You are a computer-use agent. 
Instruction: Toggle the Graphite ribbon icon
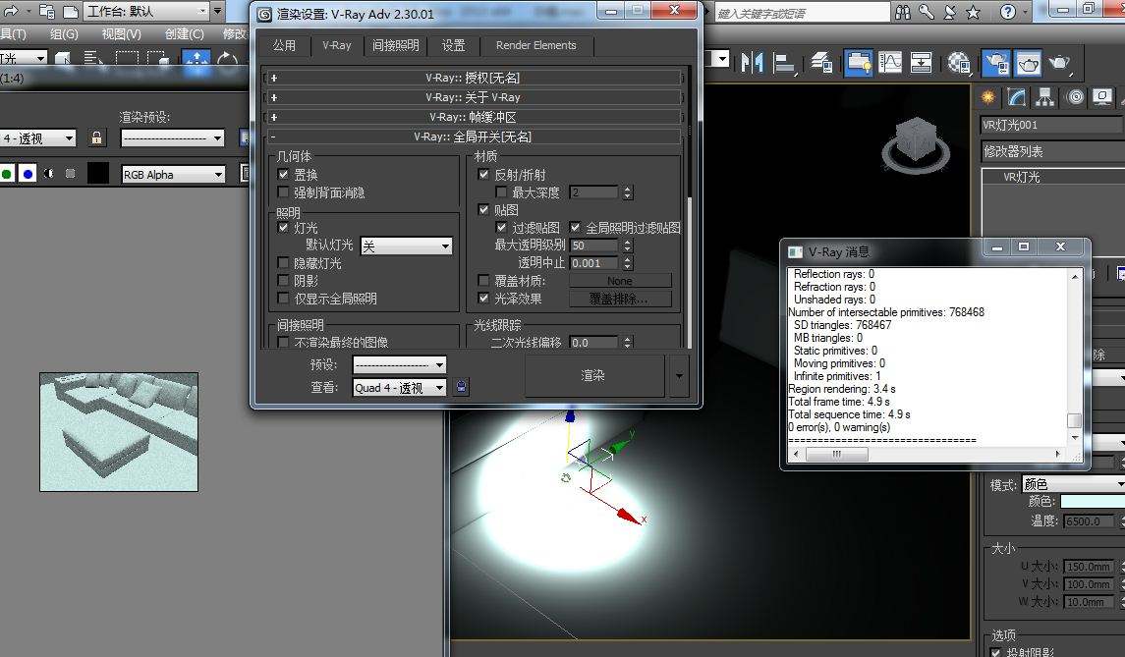pyautogui.click(x=858, y=63)
